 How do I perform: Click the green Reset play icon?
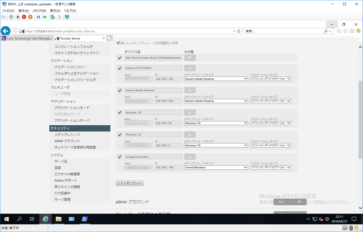tap(45, 17)
